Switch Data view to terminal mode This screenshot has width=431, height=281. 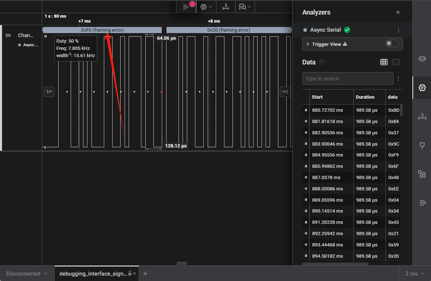pyautogui.click(x=396, y=62)
